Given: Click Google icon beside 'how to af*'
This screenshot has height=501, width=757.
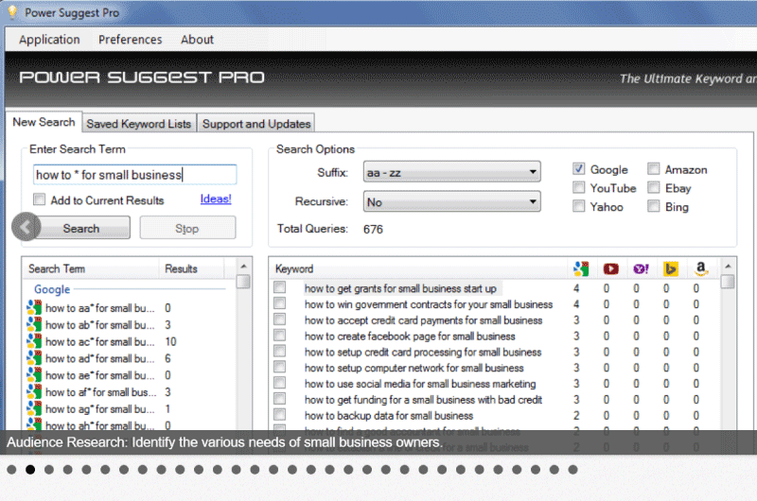Looking at the screenshot, I should click(34, 392).
